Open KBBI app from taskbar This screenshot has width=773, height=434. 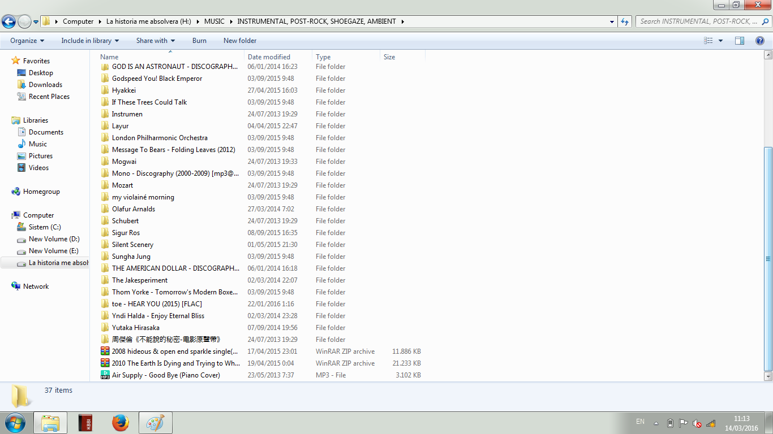[x=85, y=423]
